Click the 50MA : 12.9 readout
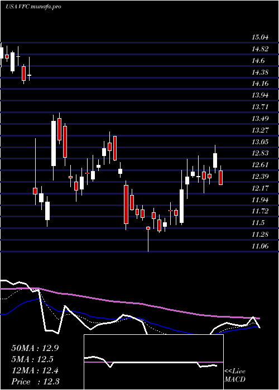The width and height of the screenshot is (279, 390). pyautogui.click(x=35, y=348)
